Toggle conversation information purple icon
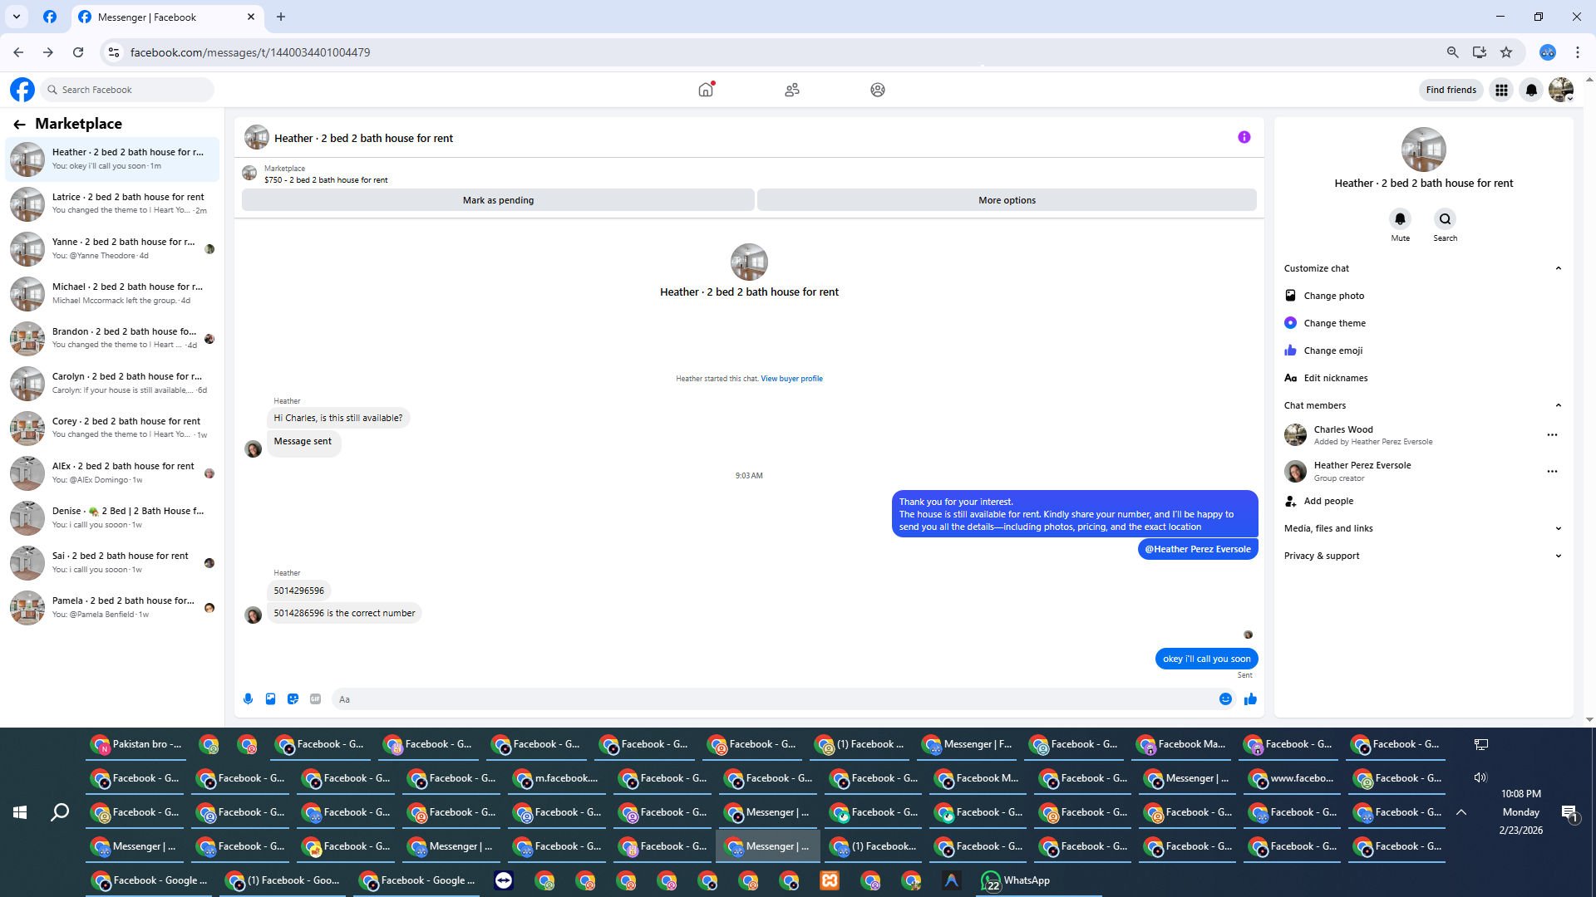 coord(1244,138)
